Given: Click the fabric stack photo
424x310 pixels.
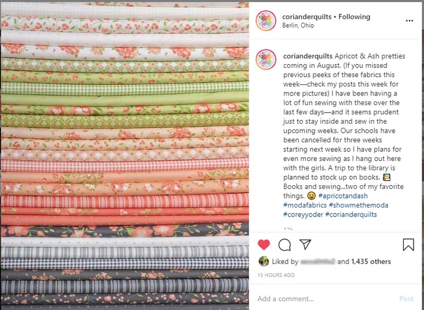Looking at the screenshot, I should [x=125, y=156].
